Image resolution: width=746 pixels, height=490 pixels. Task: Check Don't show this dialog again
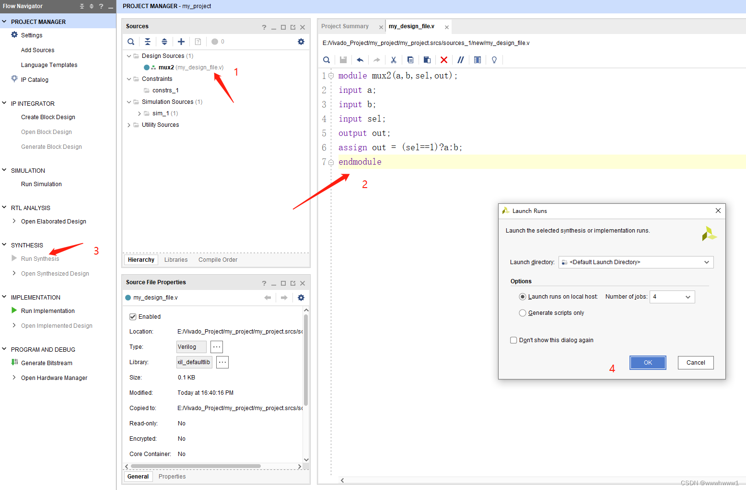(x=513, y=340)
